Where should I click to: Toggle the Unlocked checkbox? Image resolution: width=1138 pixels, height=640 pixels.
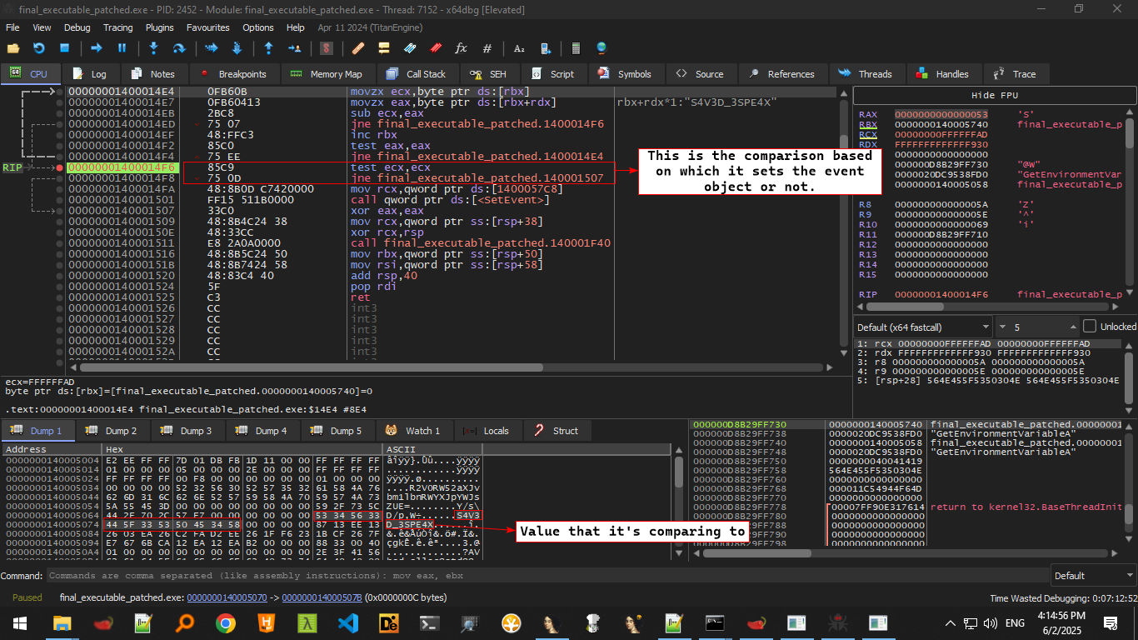click(1090, 327)
